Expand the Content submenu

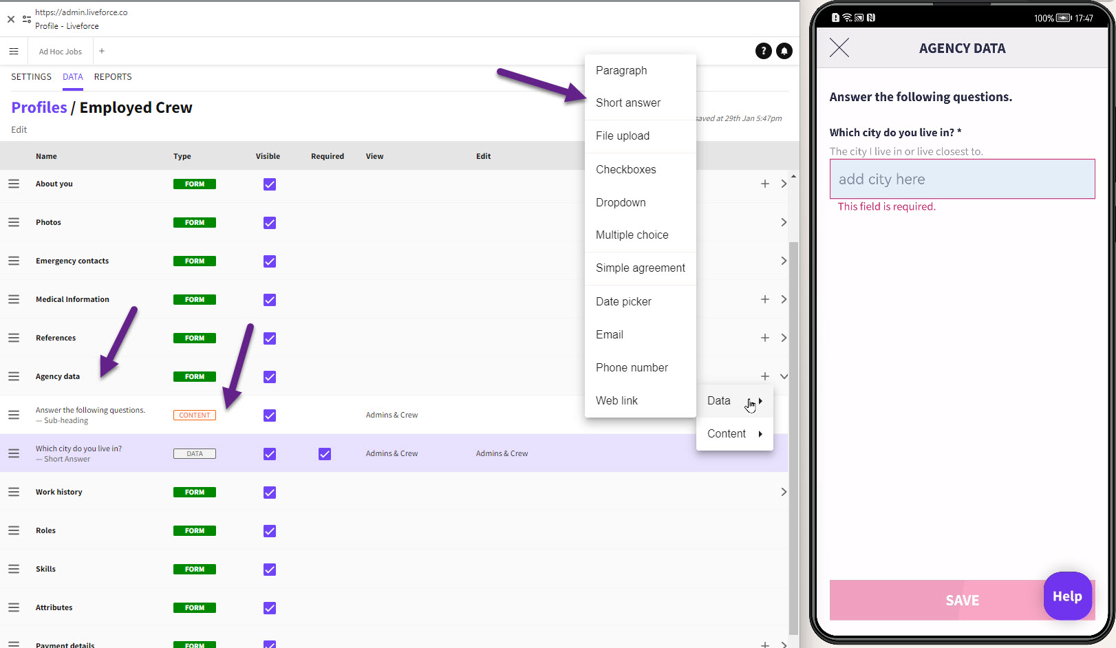[734, 434]
